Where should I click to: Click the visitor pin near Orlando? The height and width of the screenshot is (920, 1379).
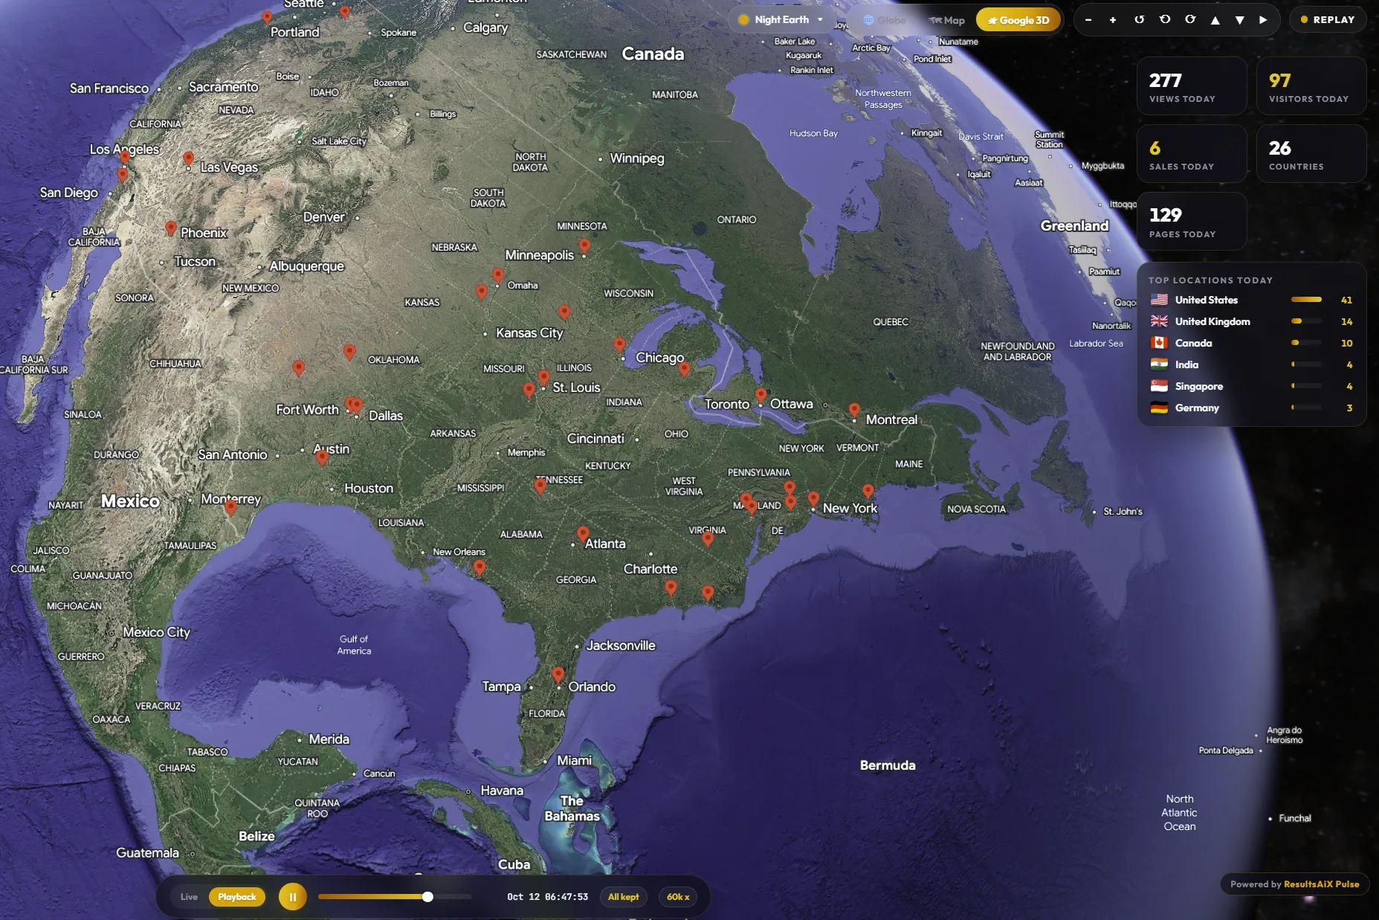(558, 675)
